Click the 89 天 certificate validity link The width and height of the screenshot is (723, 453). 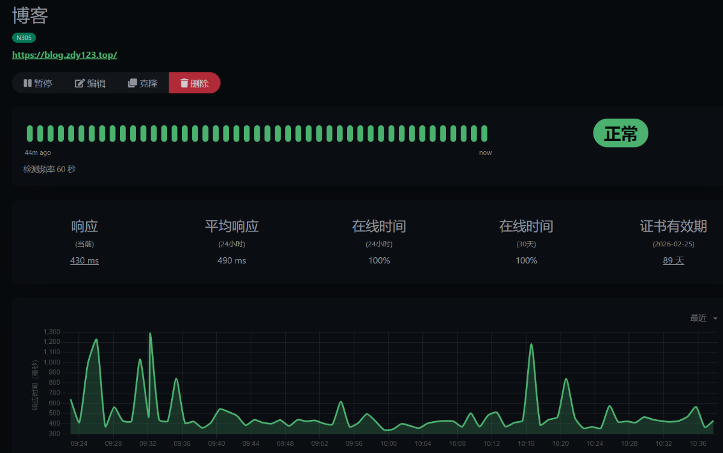[x=673, y=260]
